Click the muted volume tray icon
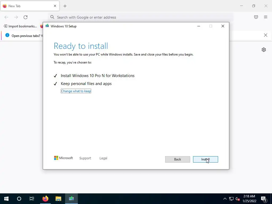The image size is (272, 204). [x=237, y=199]
